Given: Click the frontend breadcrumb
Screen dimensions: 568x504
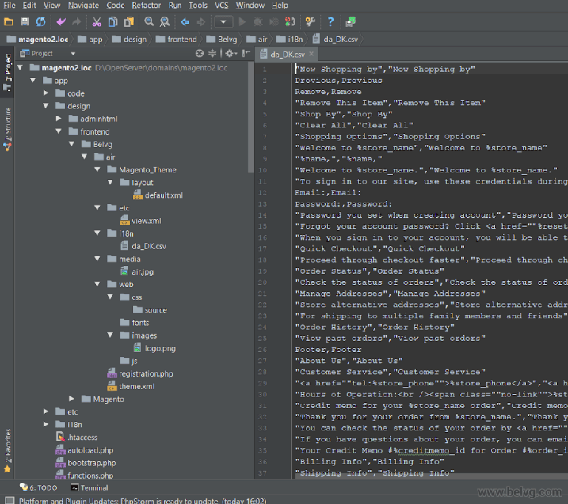Looking at the screenshot, I should [177, 39].
